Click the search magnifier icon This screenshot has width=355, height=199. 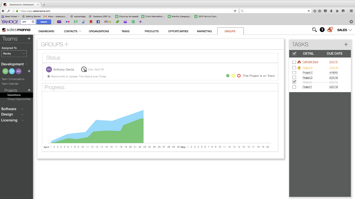[314, 30]
